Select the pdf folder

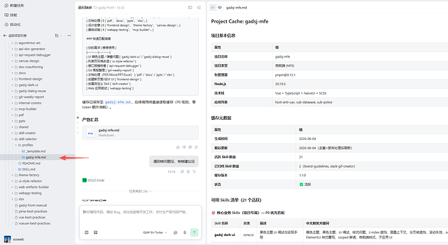click(x=19, y=115)
